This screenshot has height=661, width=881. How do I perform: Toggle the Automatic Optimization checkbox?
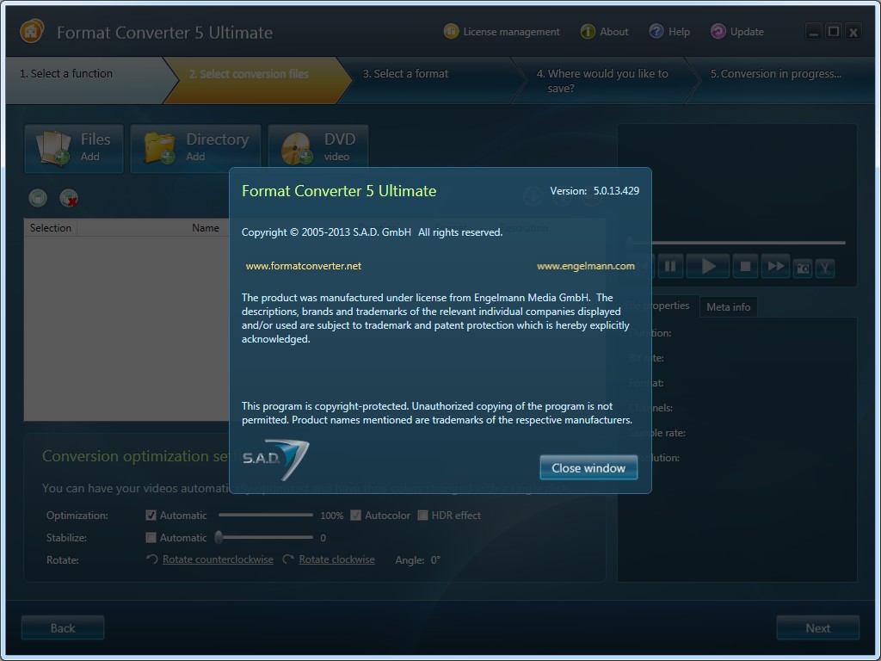pyautogui.click(x=151, y=515)
